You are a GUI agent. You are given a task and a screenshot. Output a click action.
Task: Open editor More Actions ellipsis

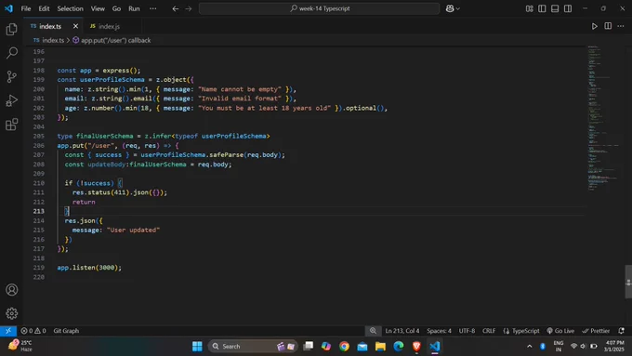[x=621, y=26]
